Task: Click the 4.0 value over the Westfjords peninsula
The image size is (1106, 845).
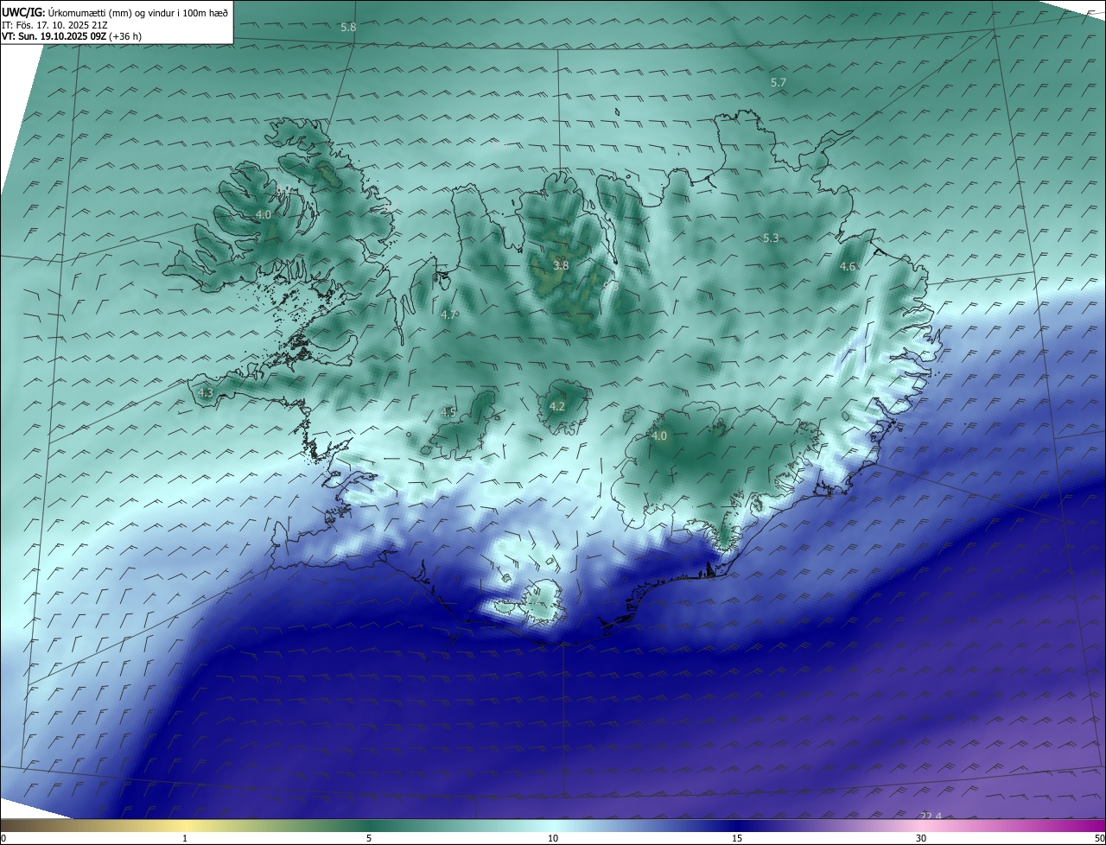Action: (x=264, y=214)
